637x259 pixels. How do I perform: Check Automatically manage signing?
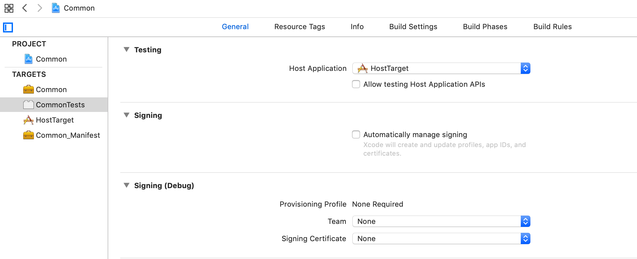(356, 134)
